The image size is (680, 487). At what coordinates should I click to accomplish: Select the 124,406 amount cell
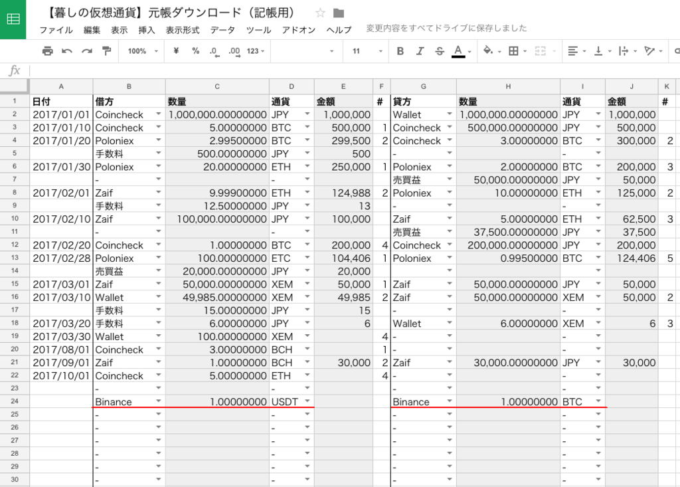632,258
